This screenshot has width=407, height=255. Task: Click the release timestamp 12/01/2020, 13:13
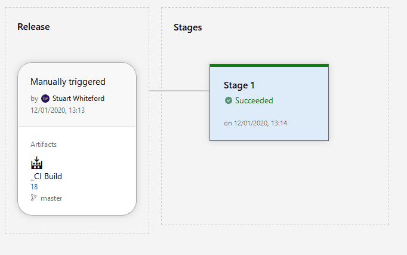pyautogui.click(x=57, y=110)
